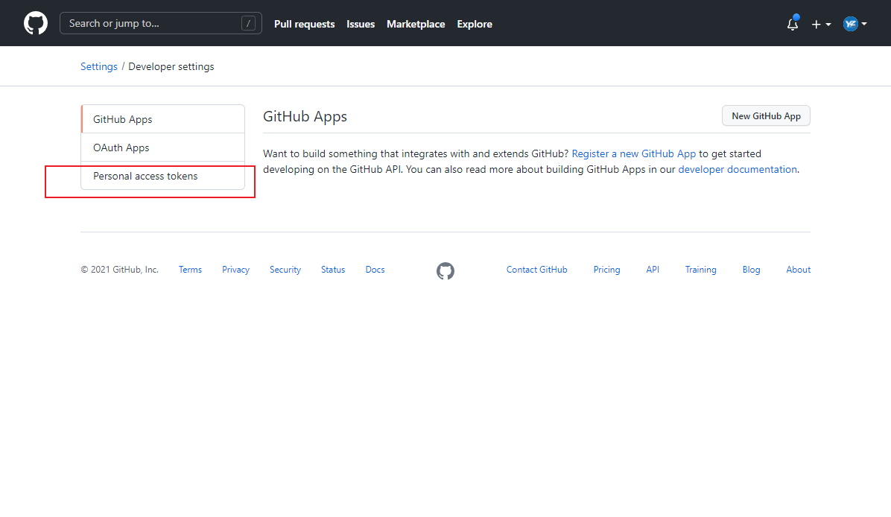Open the user avatar menu
The height and width of the screenshot is (517, 891).
coord(854,24)
